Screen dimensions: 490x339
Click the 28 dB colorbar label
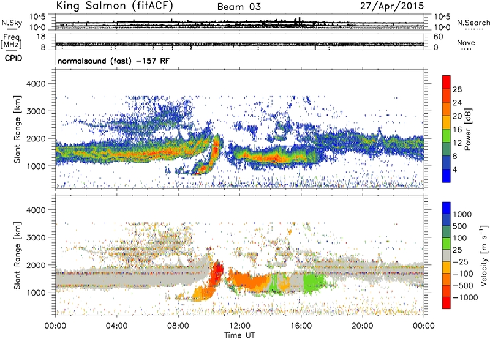tap(457, 89)
